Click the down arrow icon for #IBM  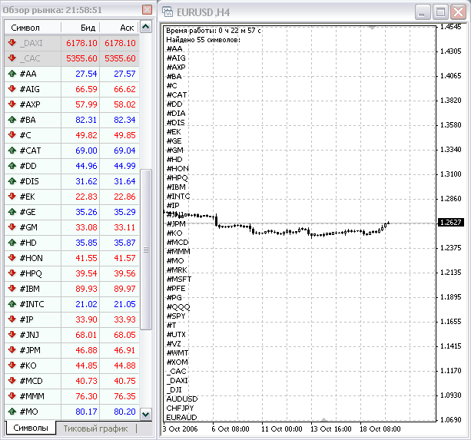coord(12,289)
